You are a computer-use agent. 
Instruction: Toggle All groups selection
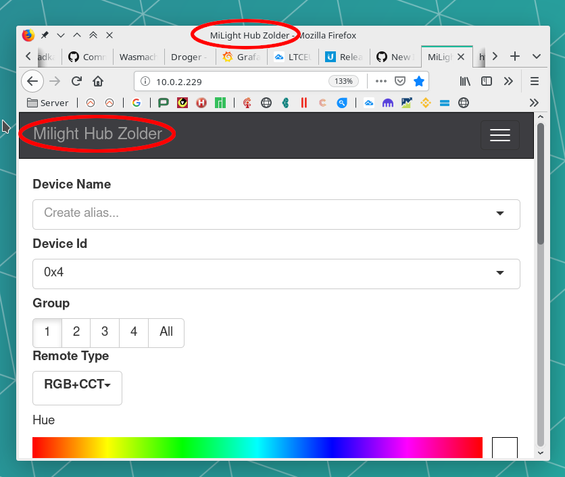(x=166, y=332)
